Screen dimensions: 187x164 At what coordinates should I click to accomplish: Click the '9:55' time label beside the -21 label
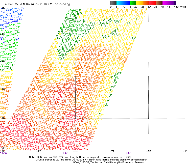click(128, 153)
